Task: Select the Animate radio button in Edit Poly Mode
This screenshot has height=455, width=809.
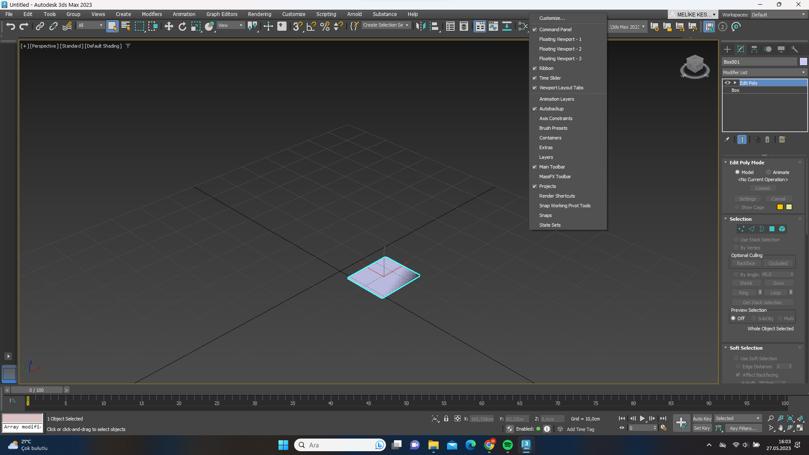Action: click(769, 172)
